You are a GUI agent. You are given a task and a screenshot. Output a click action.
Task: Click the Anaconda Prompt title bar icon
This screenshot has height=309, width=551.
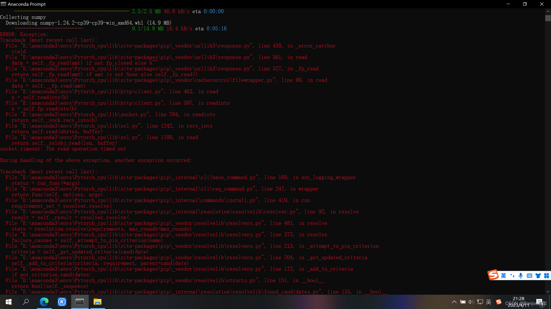click(x=3, y=4)
